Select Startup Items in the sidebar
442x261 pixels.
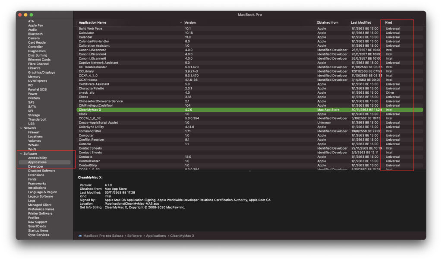click(38, 231)
